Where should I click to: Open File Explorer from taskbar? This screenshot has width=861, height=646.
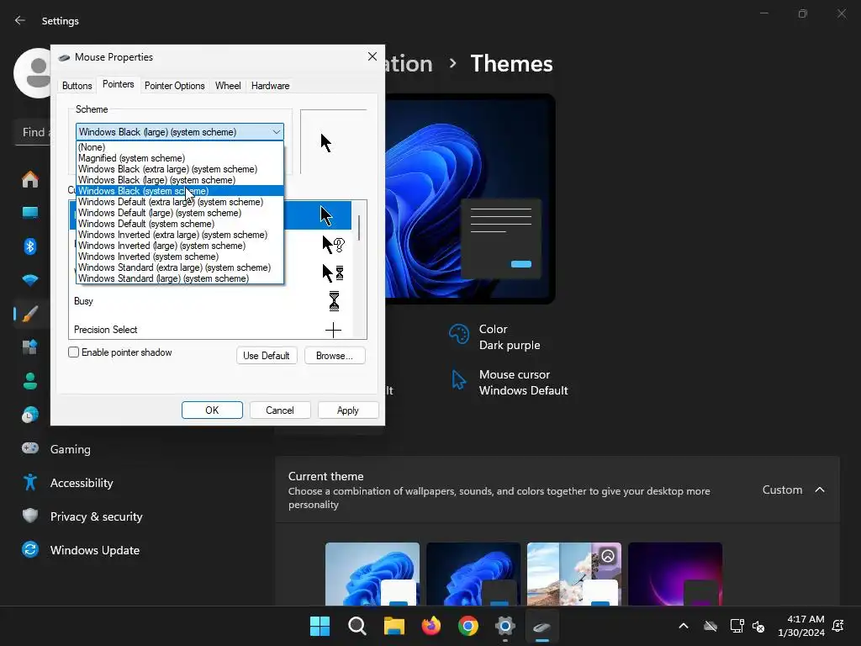coord(394,626)
